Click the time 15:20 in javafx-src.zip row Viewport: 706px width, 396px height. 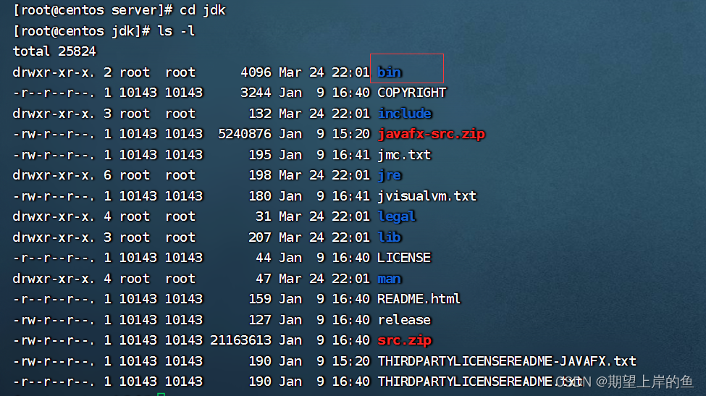pyautogui.click(x=350, y=134)
